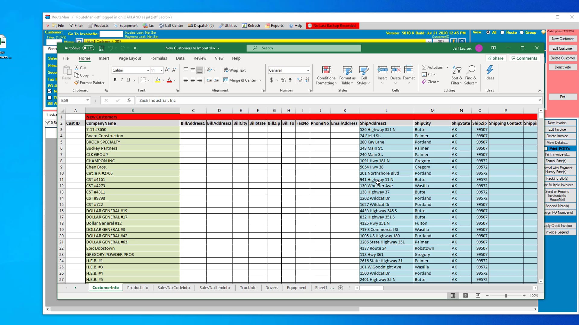Click New Customer button in RouteMan

click(x=562, y=39)
